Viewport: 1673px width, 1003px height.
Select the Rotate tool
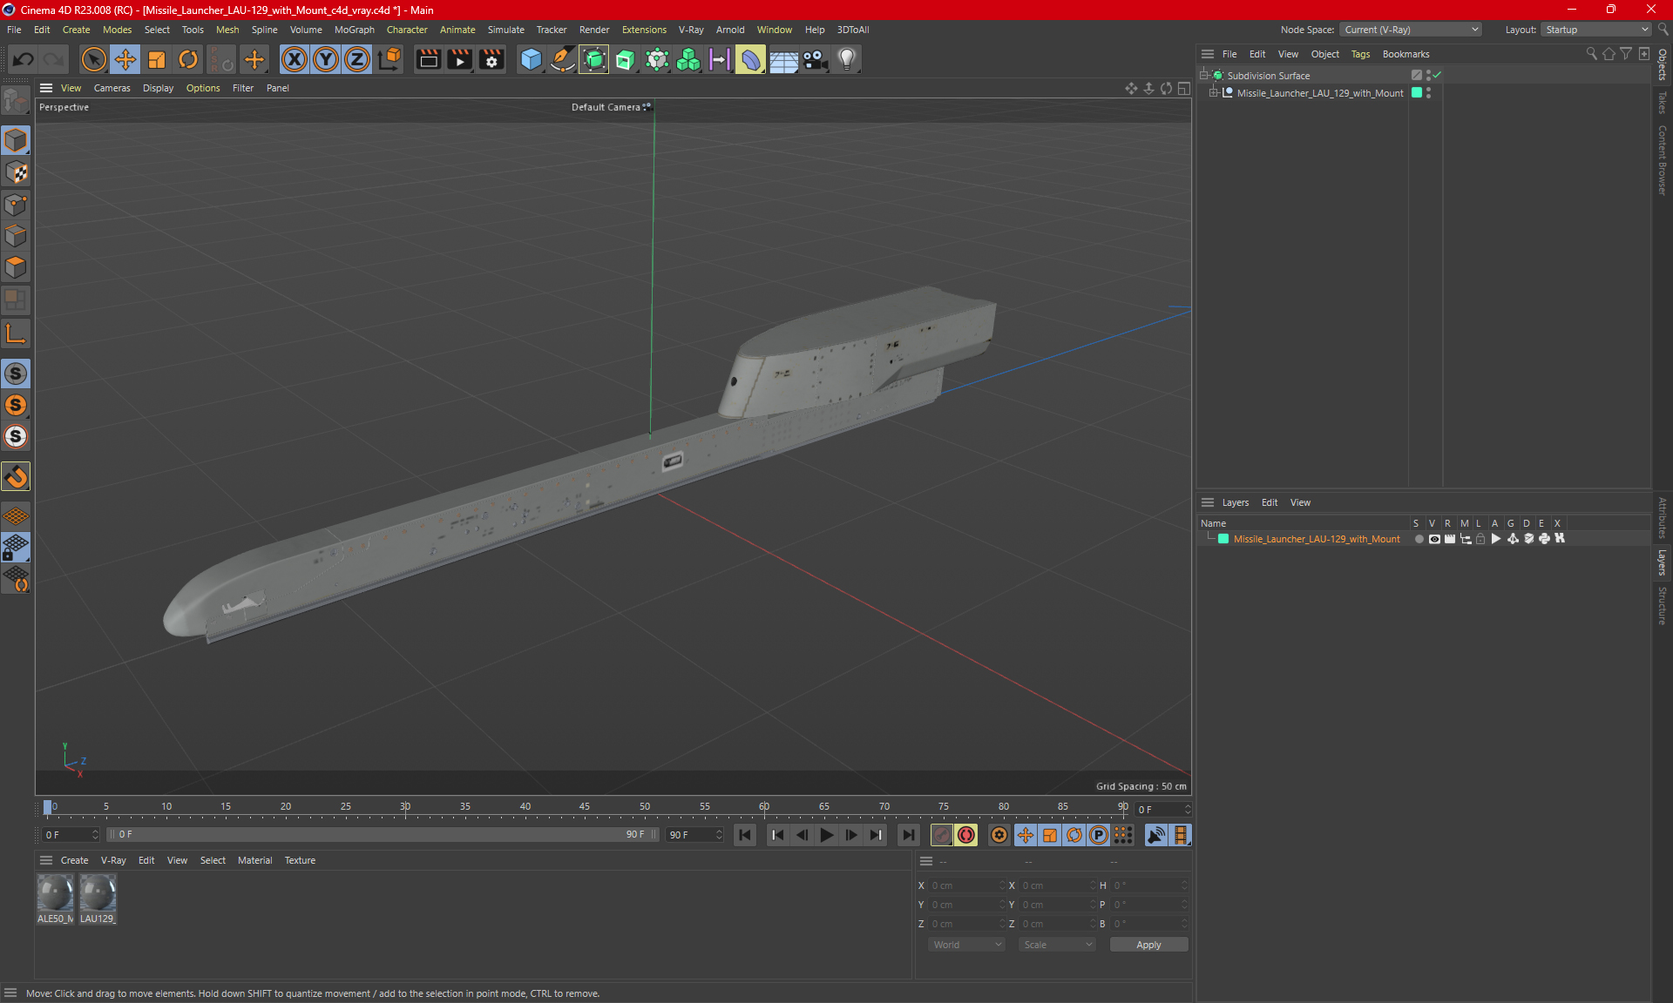click(188, 59)
